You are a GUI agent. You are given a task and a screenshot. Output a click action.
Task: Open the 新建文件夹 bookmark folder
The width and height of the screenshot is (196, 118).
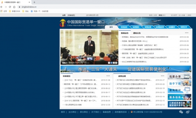(x=15, y=11)
